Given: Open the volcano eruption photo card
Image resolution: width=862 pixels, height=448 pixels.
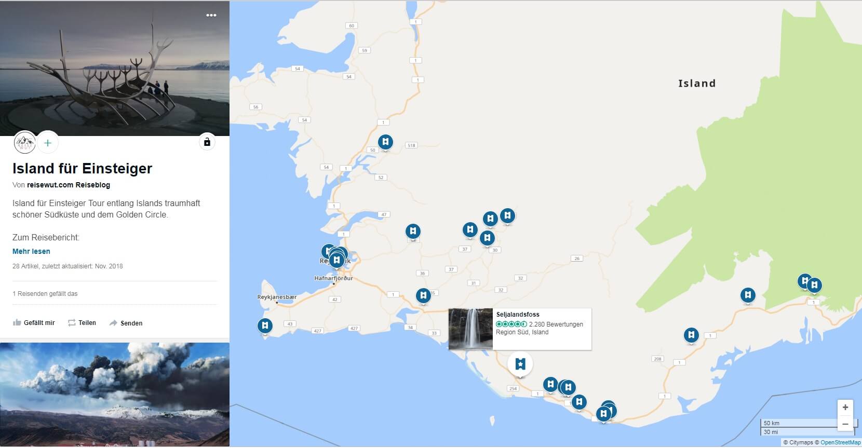Looking at the screenshot, I should 115,395.
